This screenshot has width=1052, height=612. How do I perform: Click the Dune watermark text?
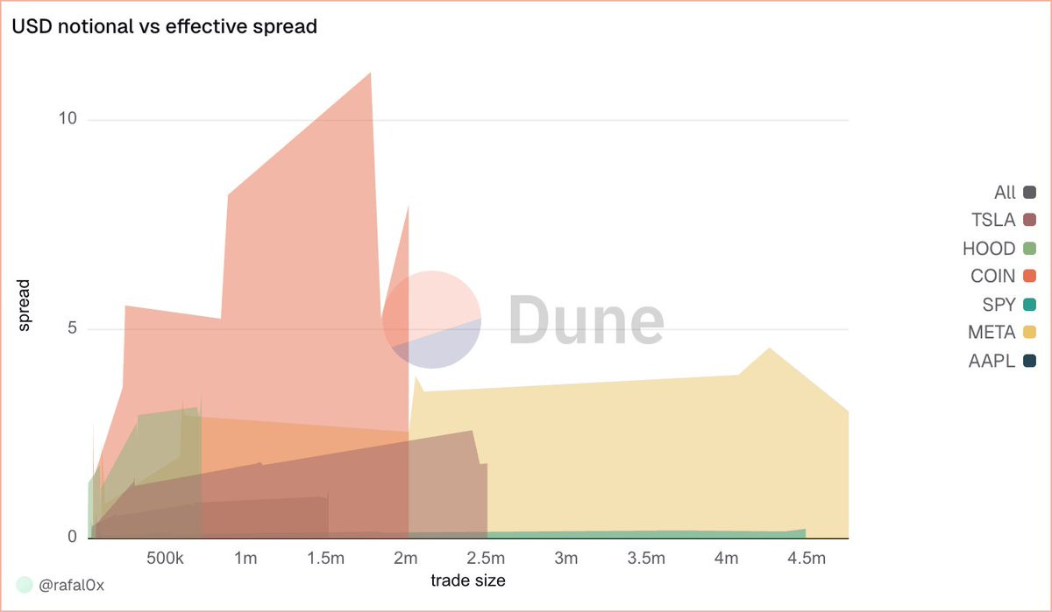[x=586, y=320]
